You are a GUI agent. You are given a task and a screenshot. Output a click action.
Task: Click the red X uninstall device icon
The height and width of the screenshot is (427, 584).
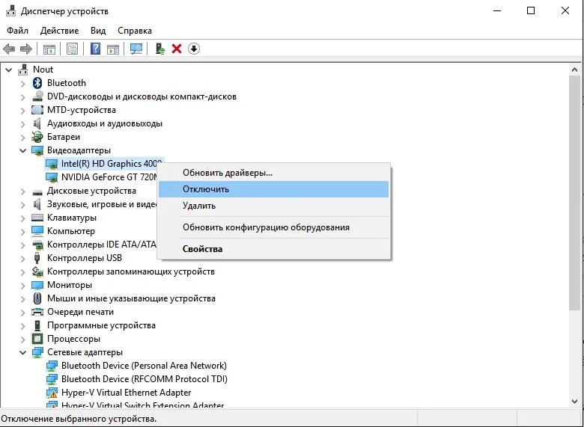tap(177, 49)
